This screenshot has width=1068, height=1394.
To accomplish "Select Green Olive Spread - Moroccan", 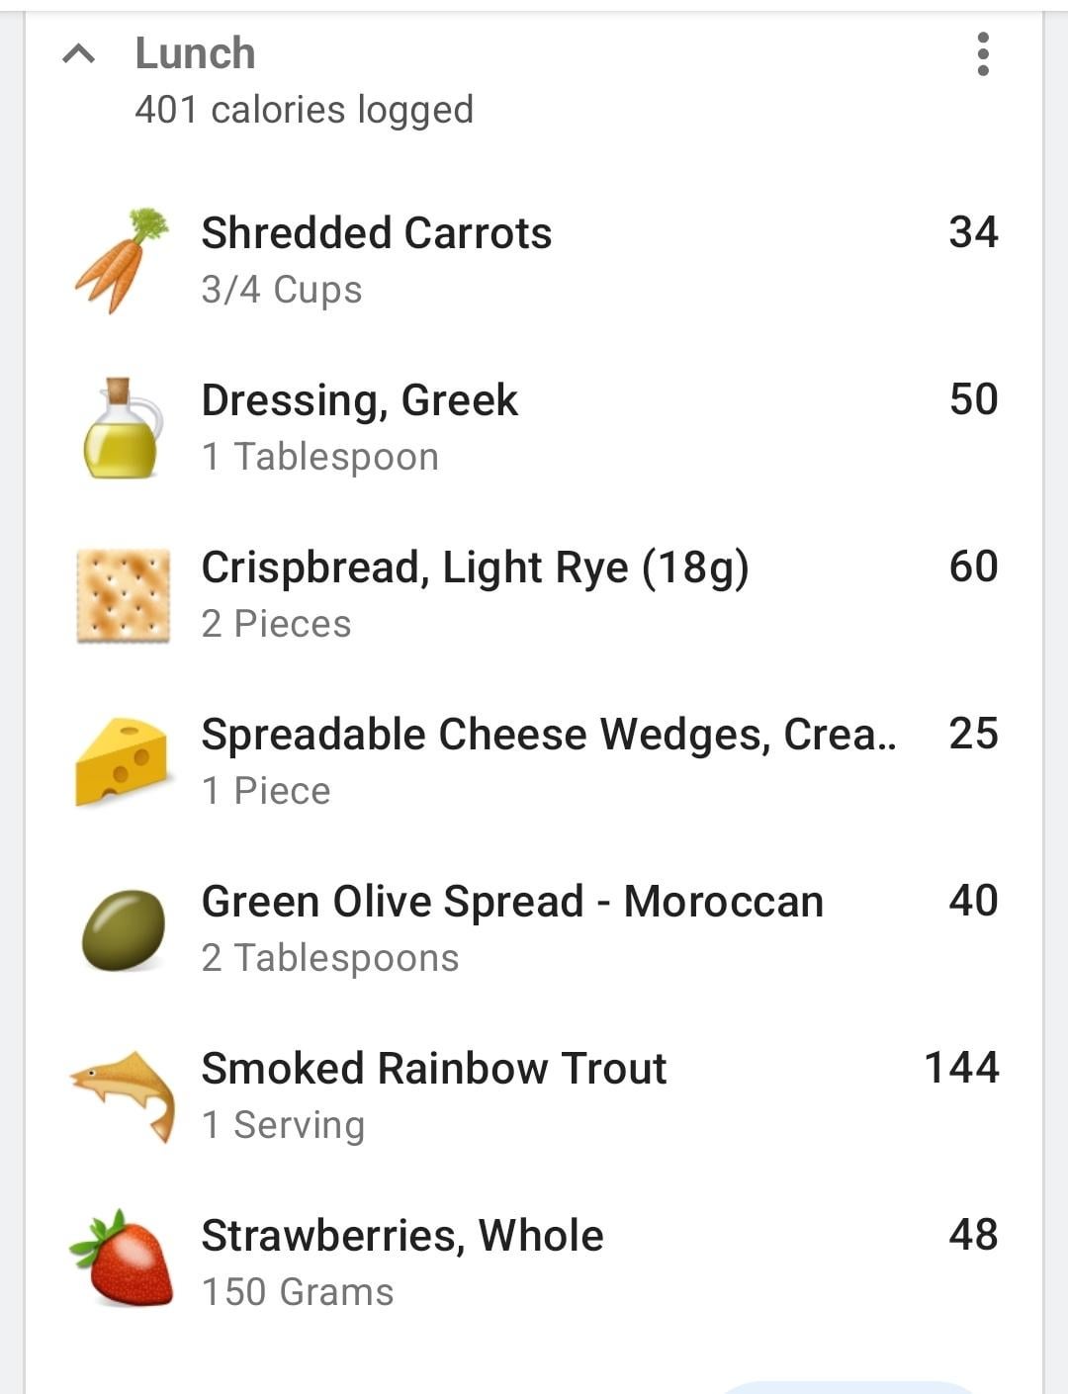I will point(512,902).
